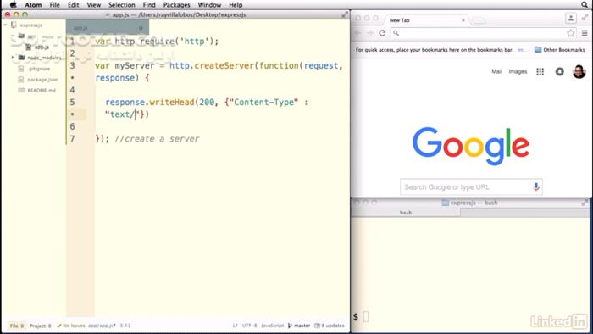Open the Images link on Google page
The image size is (593, 334).
click(518, 71)
